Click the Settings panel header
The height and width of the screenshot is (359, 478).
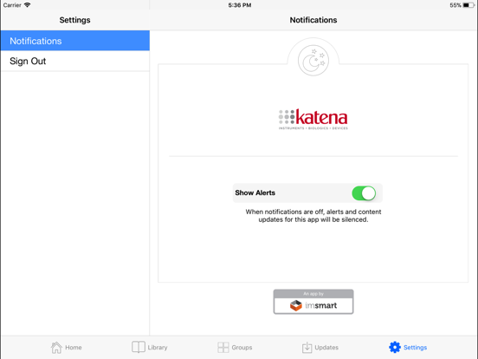point(75,20)
